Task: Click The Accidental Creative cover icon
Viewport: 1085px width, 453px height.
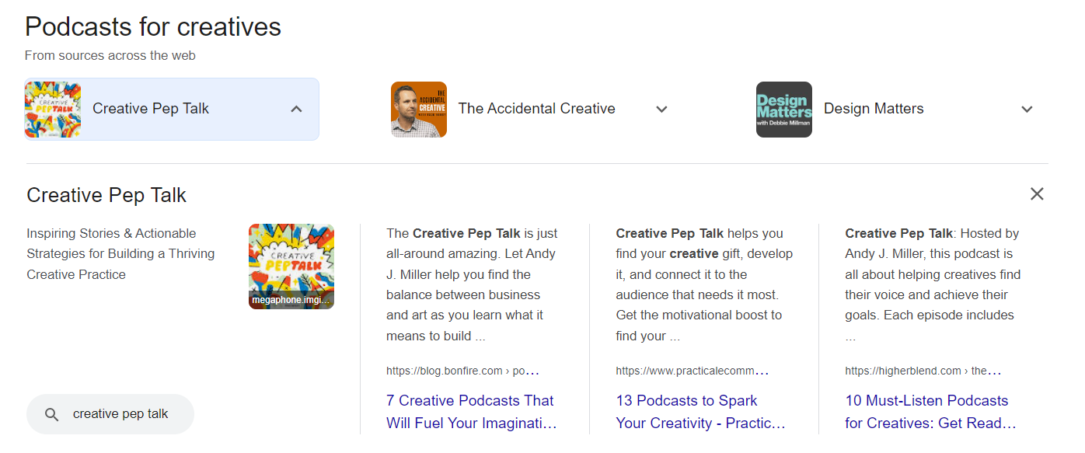Action: click(x=419, y=110)
